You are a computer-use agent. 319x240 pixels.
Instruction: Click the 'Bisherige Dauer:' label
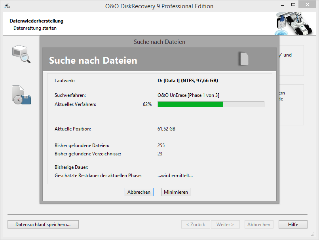[x=71, y=167]
